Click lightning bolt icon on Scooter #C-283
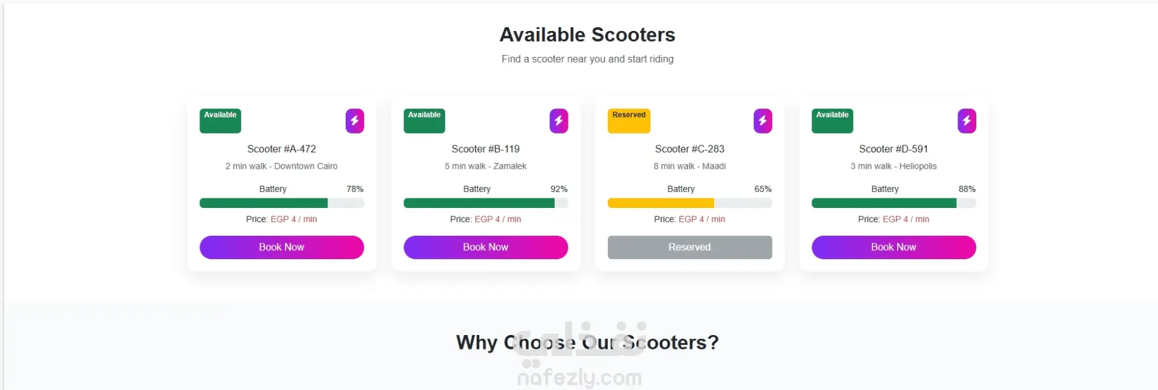This screenshot has width=1158, height=390. pos(762,121)
